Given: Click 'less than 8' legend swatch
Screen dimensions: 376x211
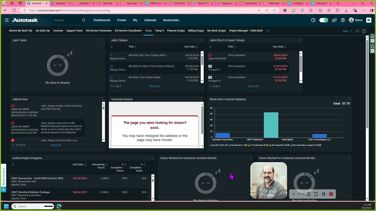Looking at the screenshot, I should tap(211, 145).
